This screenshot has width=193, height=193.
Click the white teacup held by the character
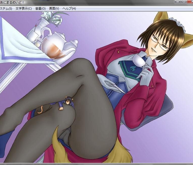pyautogui.click(x=138, y=61)
